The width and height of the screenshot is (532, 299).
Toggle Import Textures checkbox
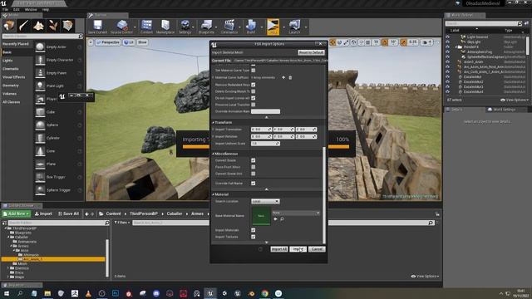(x=253, y=237)
